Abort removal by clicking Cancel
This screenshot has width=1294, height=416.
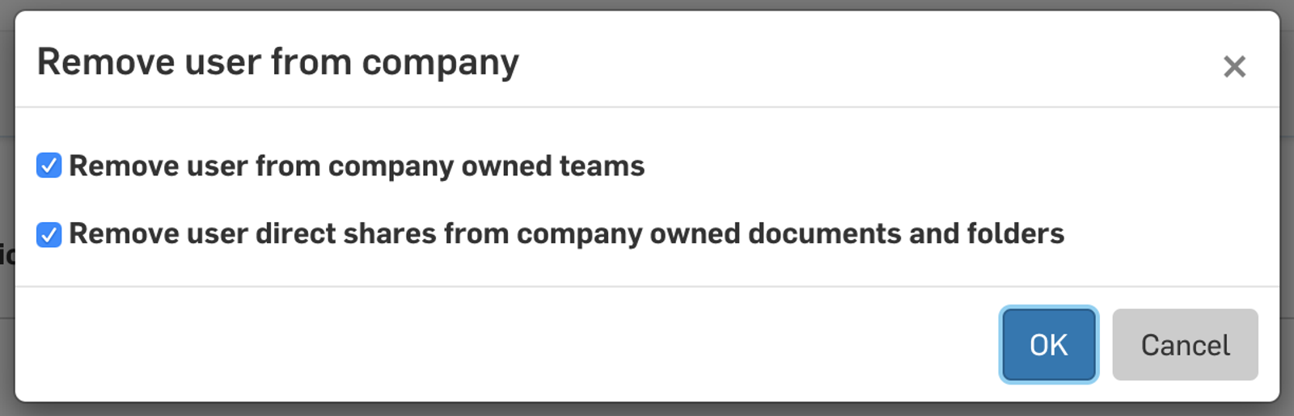(x=1185, y=345)
